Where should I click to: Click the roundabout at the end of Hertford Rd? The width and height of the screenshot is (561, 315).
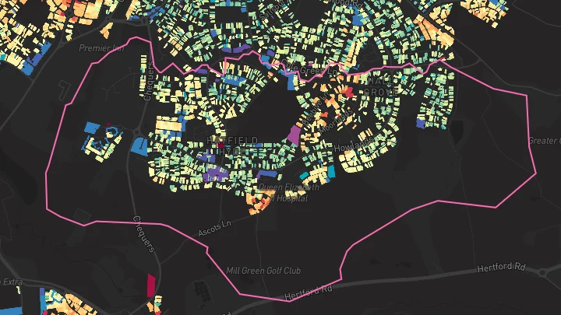point(542,272)
